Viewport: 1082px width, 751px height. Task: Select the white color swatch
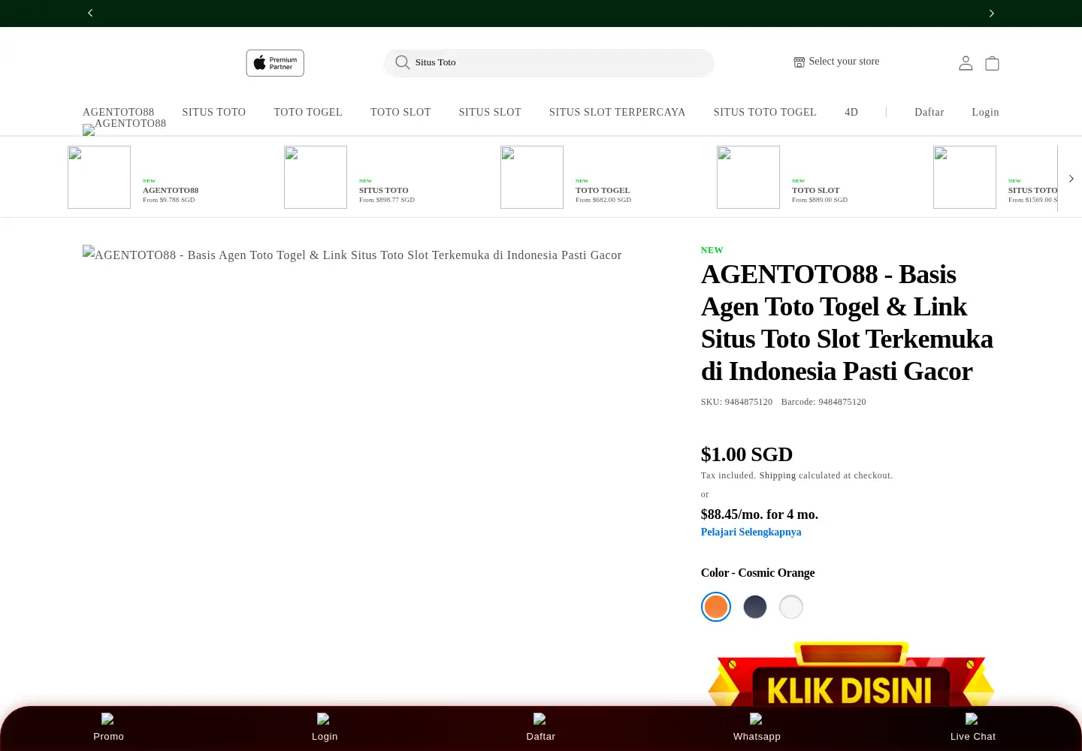point(791,607)
